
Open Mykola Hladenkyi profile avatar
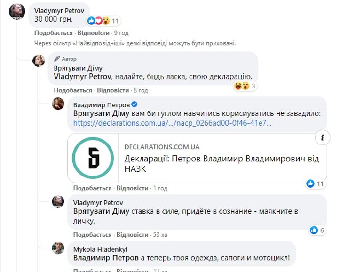pyautogui.click(x=58, y=248)
